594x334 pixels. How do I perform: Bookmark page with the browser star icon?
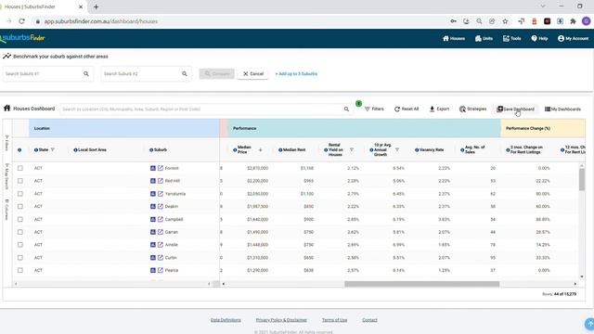(505, 21)
